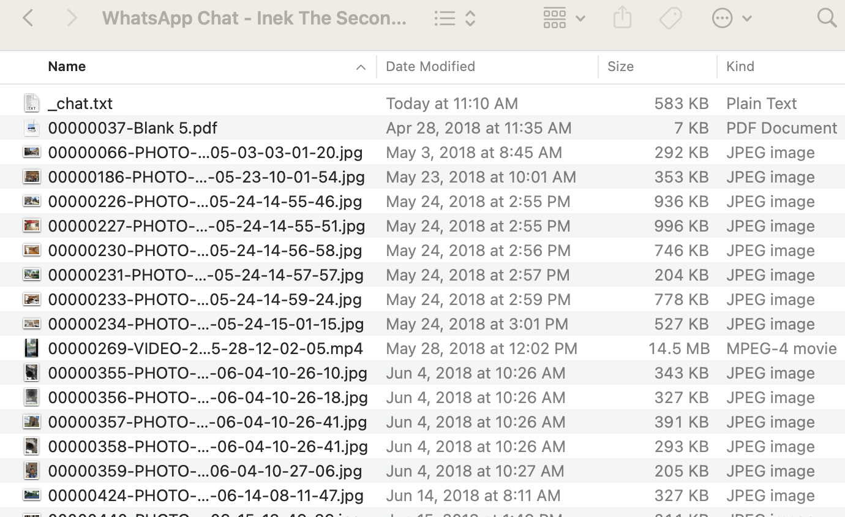The width and height of the screenshot is (845, 517).
Task: Open the Group By icon dropdown
Action: (564, 18)
